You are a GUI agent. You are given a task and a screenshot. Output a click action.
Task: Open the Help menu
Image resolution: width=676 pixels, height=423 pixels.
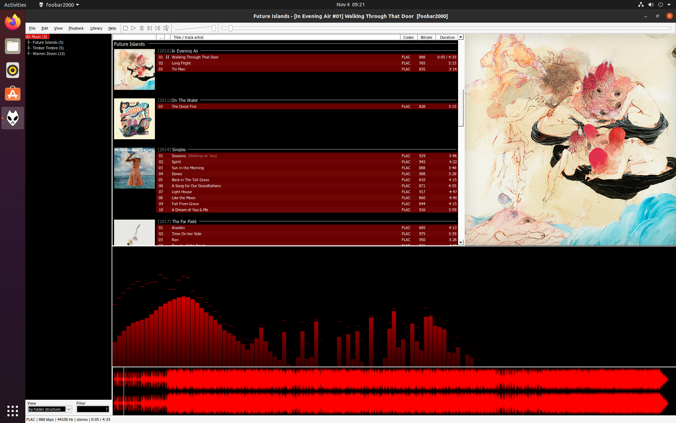112,28
